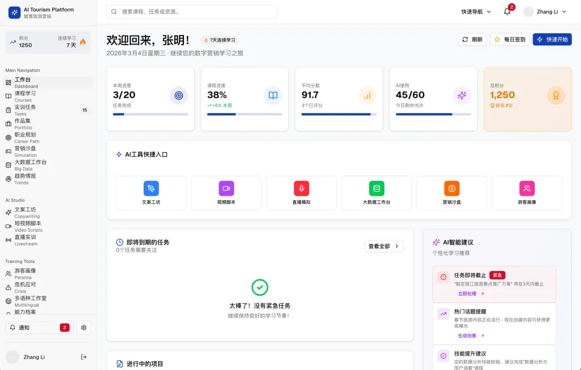Click the medal icon on 总积分 card
Viewport: 581px width, 370px height.
point(556,96)
